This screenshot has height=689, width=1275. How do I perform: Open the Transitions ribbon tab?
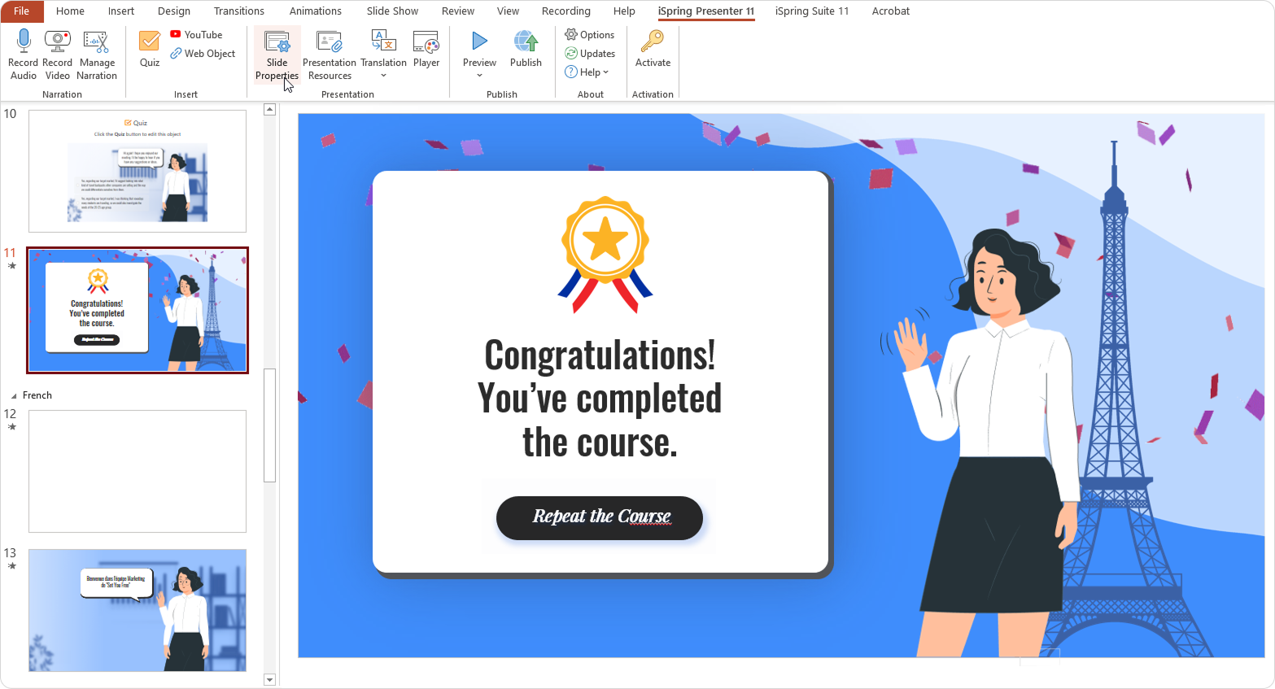238,11
